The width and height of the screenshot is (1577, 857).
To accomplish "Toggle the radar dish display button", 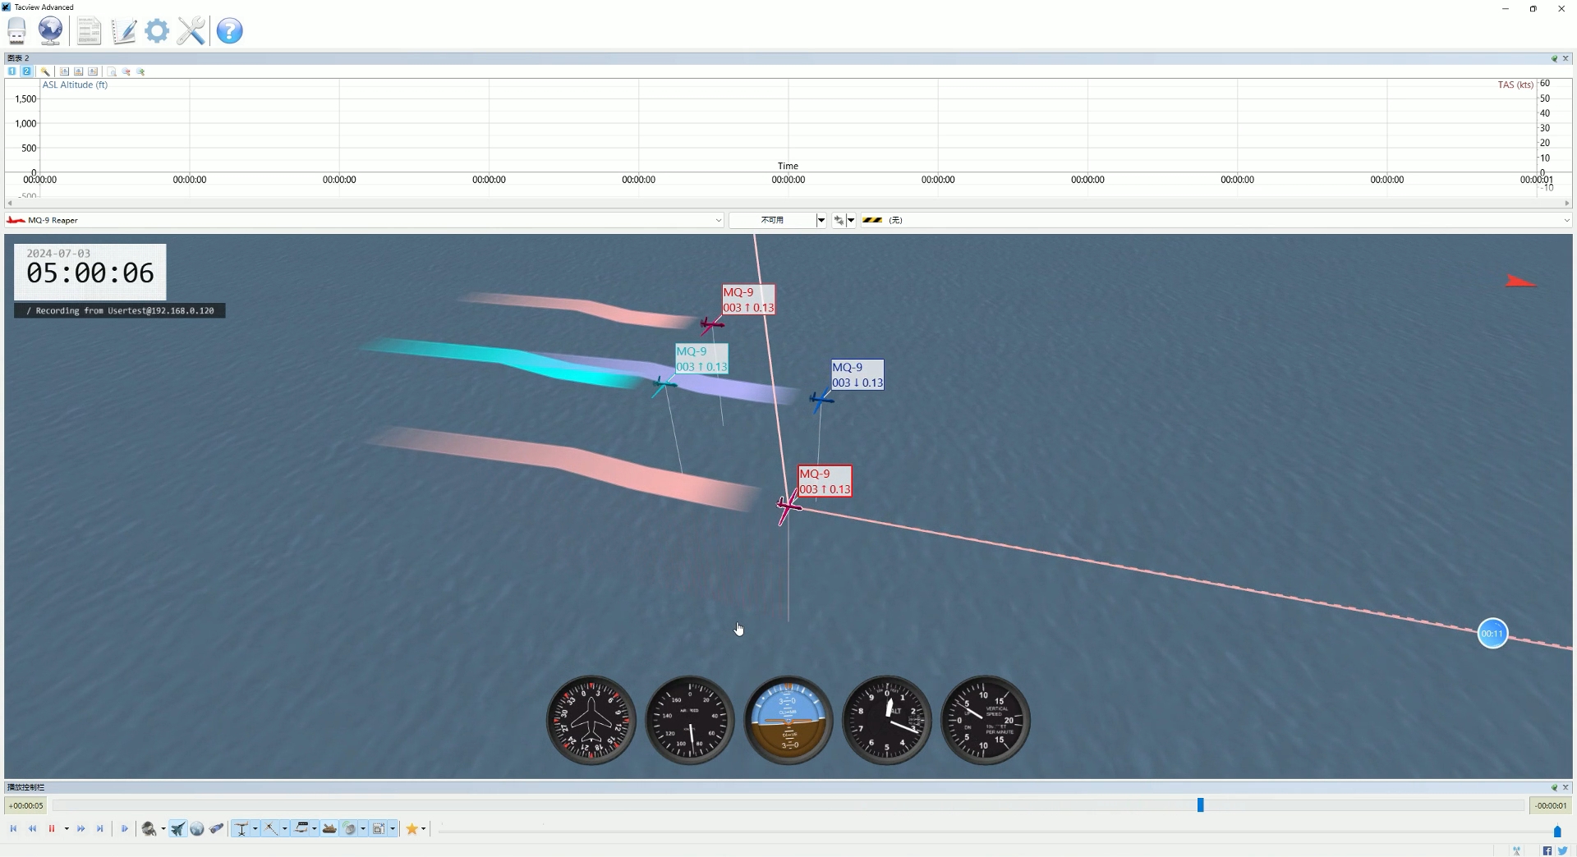I will tap(350, 829).
